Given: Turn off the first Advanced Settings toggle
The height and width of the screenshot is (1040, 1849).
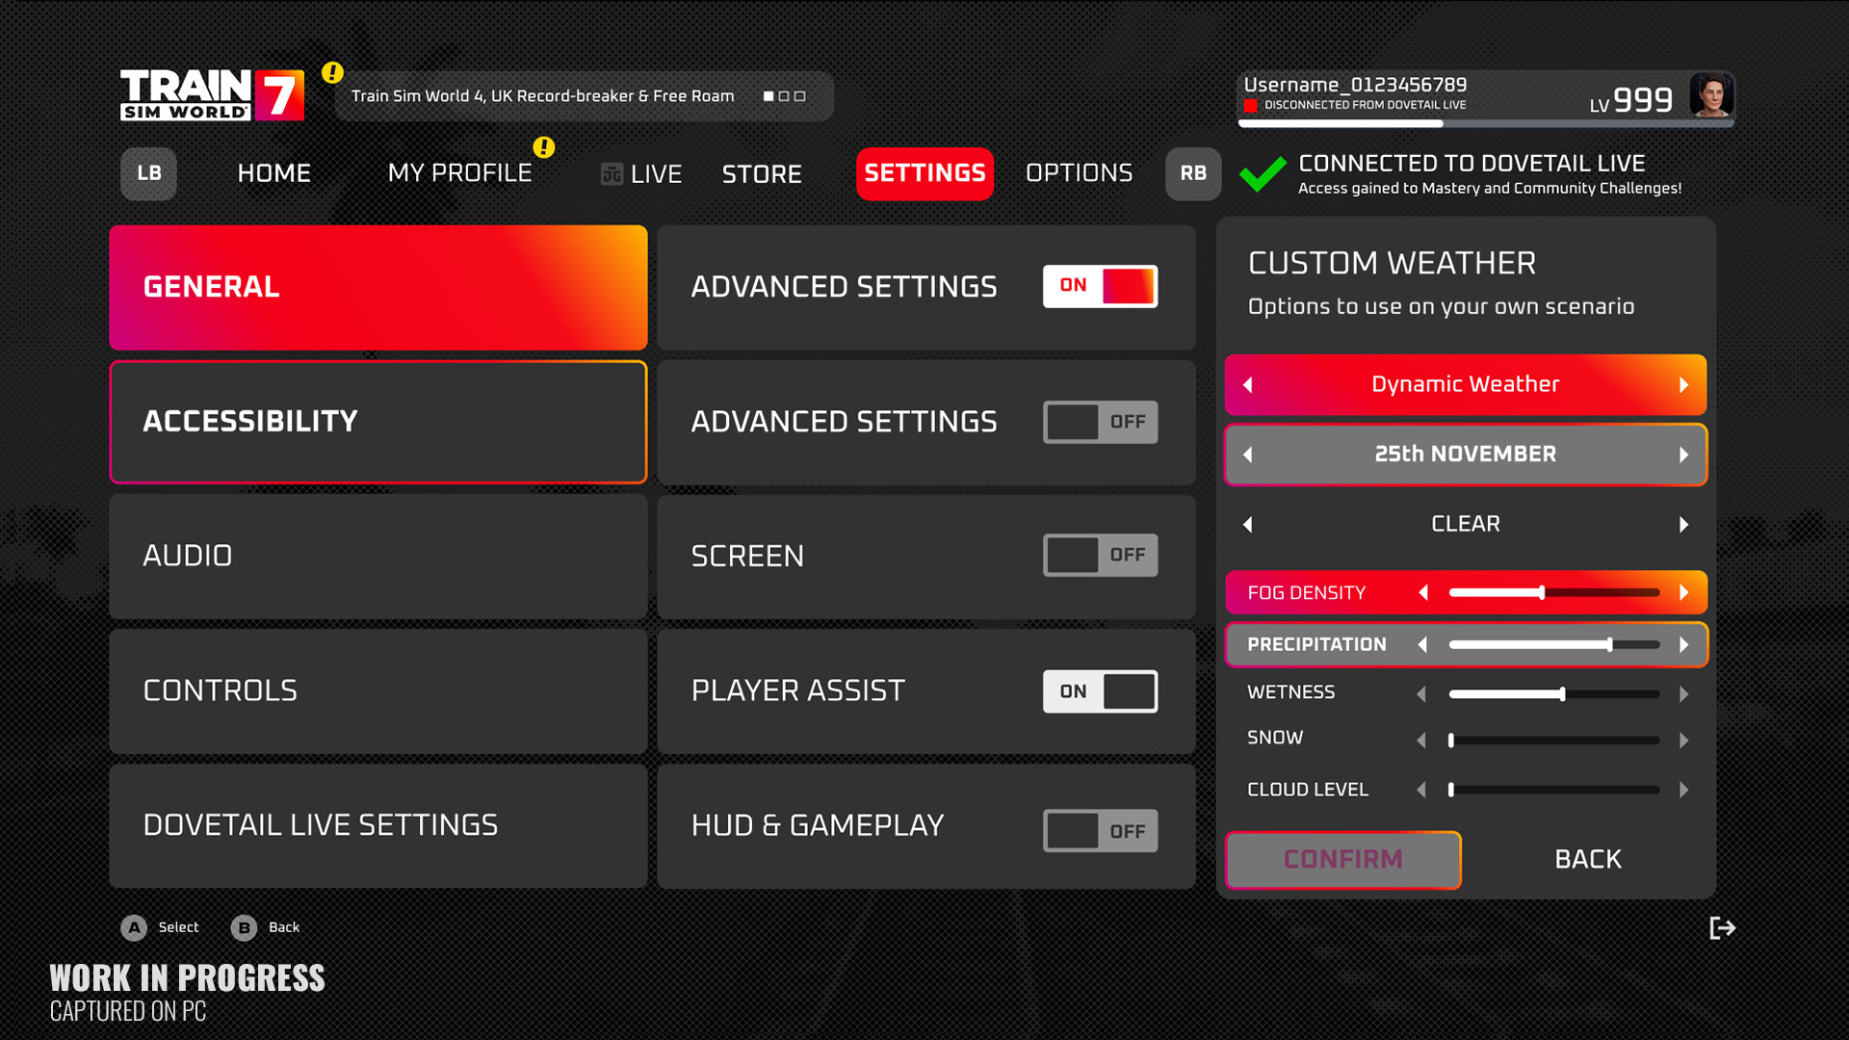Looking at the screenshot, I should (x=1101, y=286).
